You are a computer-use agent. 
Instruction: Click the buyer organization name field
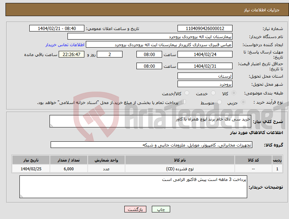pos(150,36)
